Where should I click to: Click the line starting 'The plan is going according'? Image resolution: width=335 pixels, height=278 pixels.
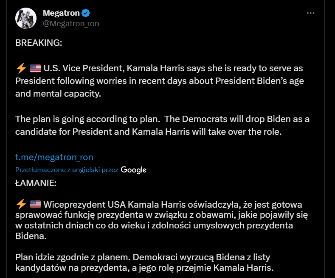162,119
